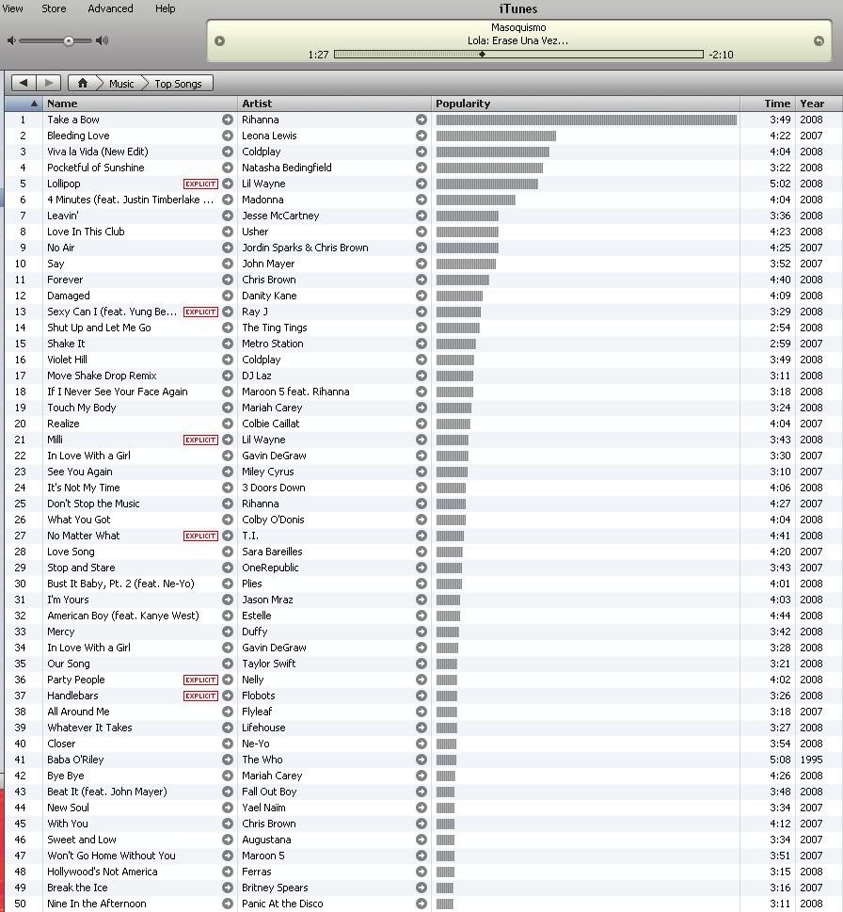
Task: Click the Music breadcrumb link
Action: pos(121,84)
